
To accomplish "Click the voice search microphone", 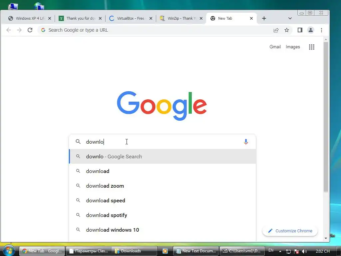I will coord(246,142).
